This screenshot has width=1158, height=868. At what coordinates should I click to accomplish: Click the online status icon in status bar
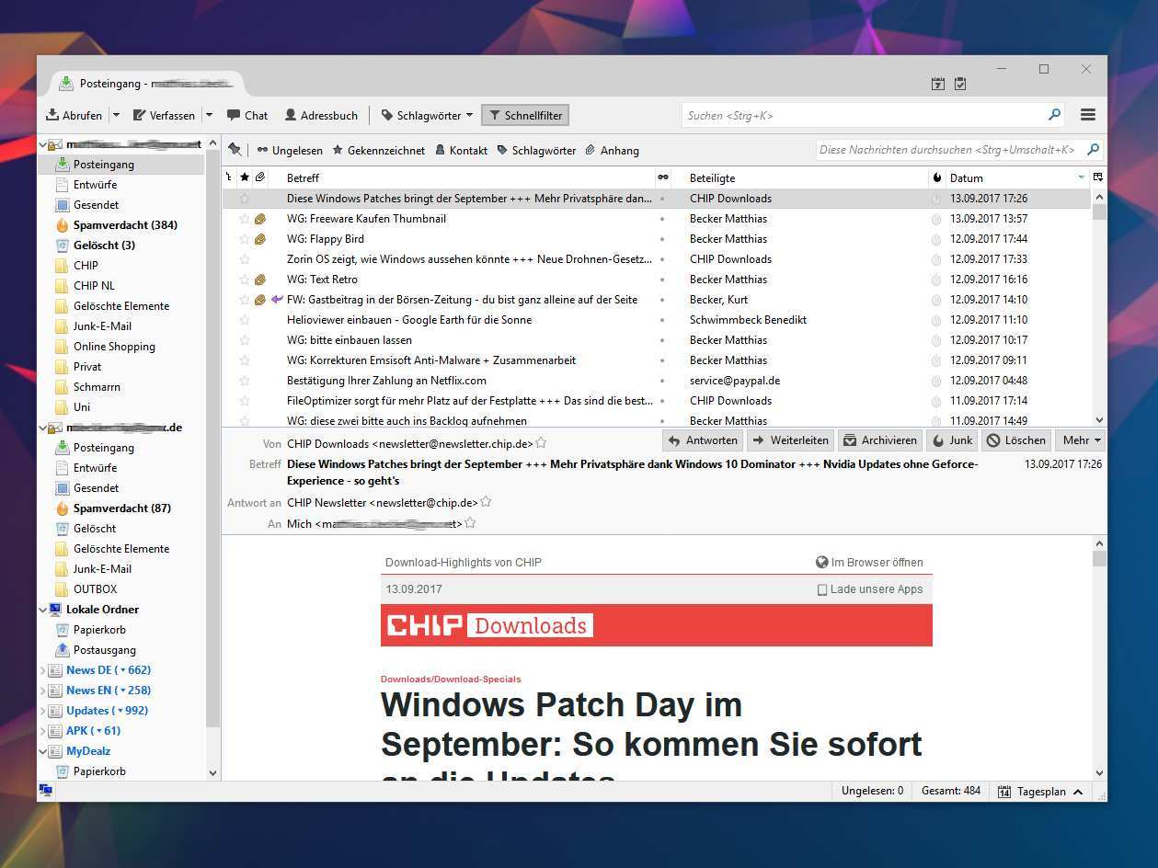(45, 791)
